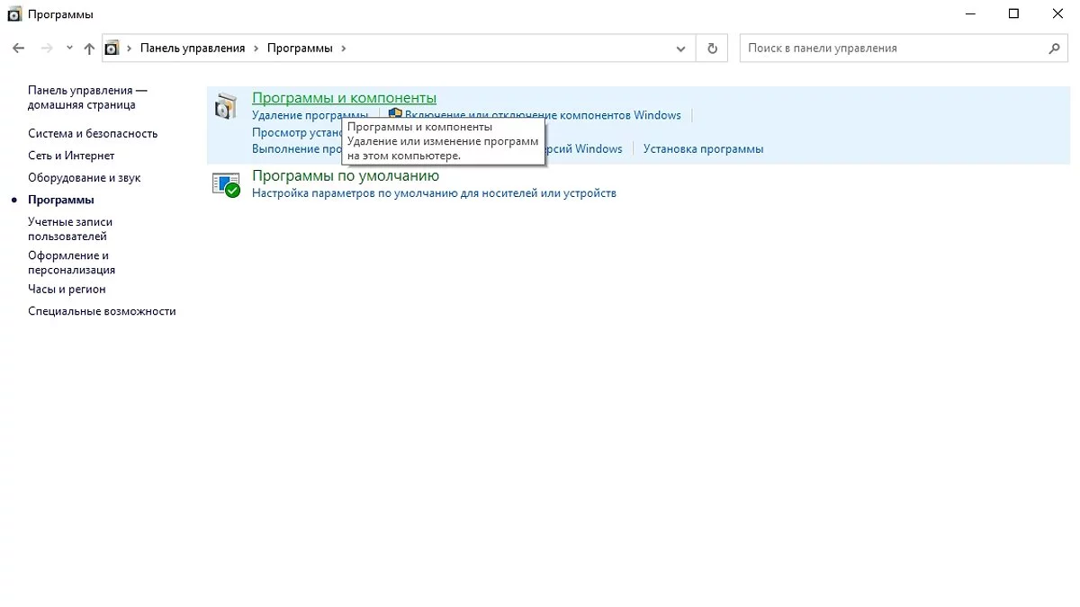Open 'Оформление и персонализация' in sidebar
The height and width of the screenshot is (607, 1080).
point(72,263)
